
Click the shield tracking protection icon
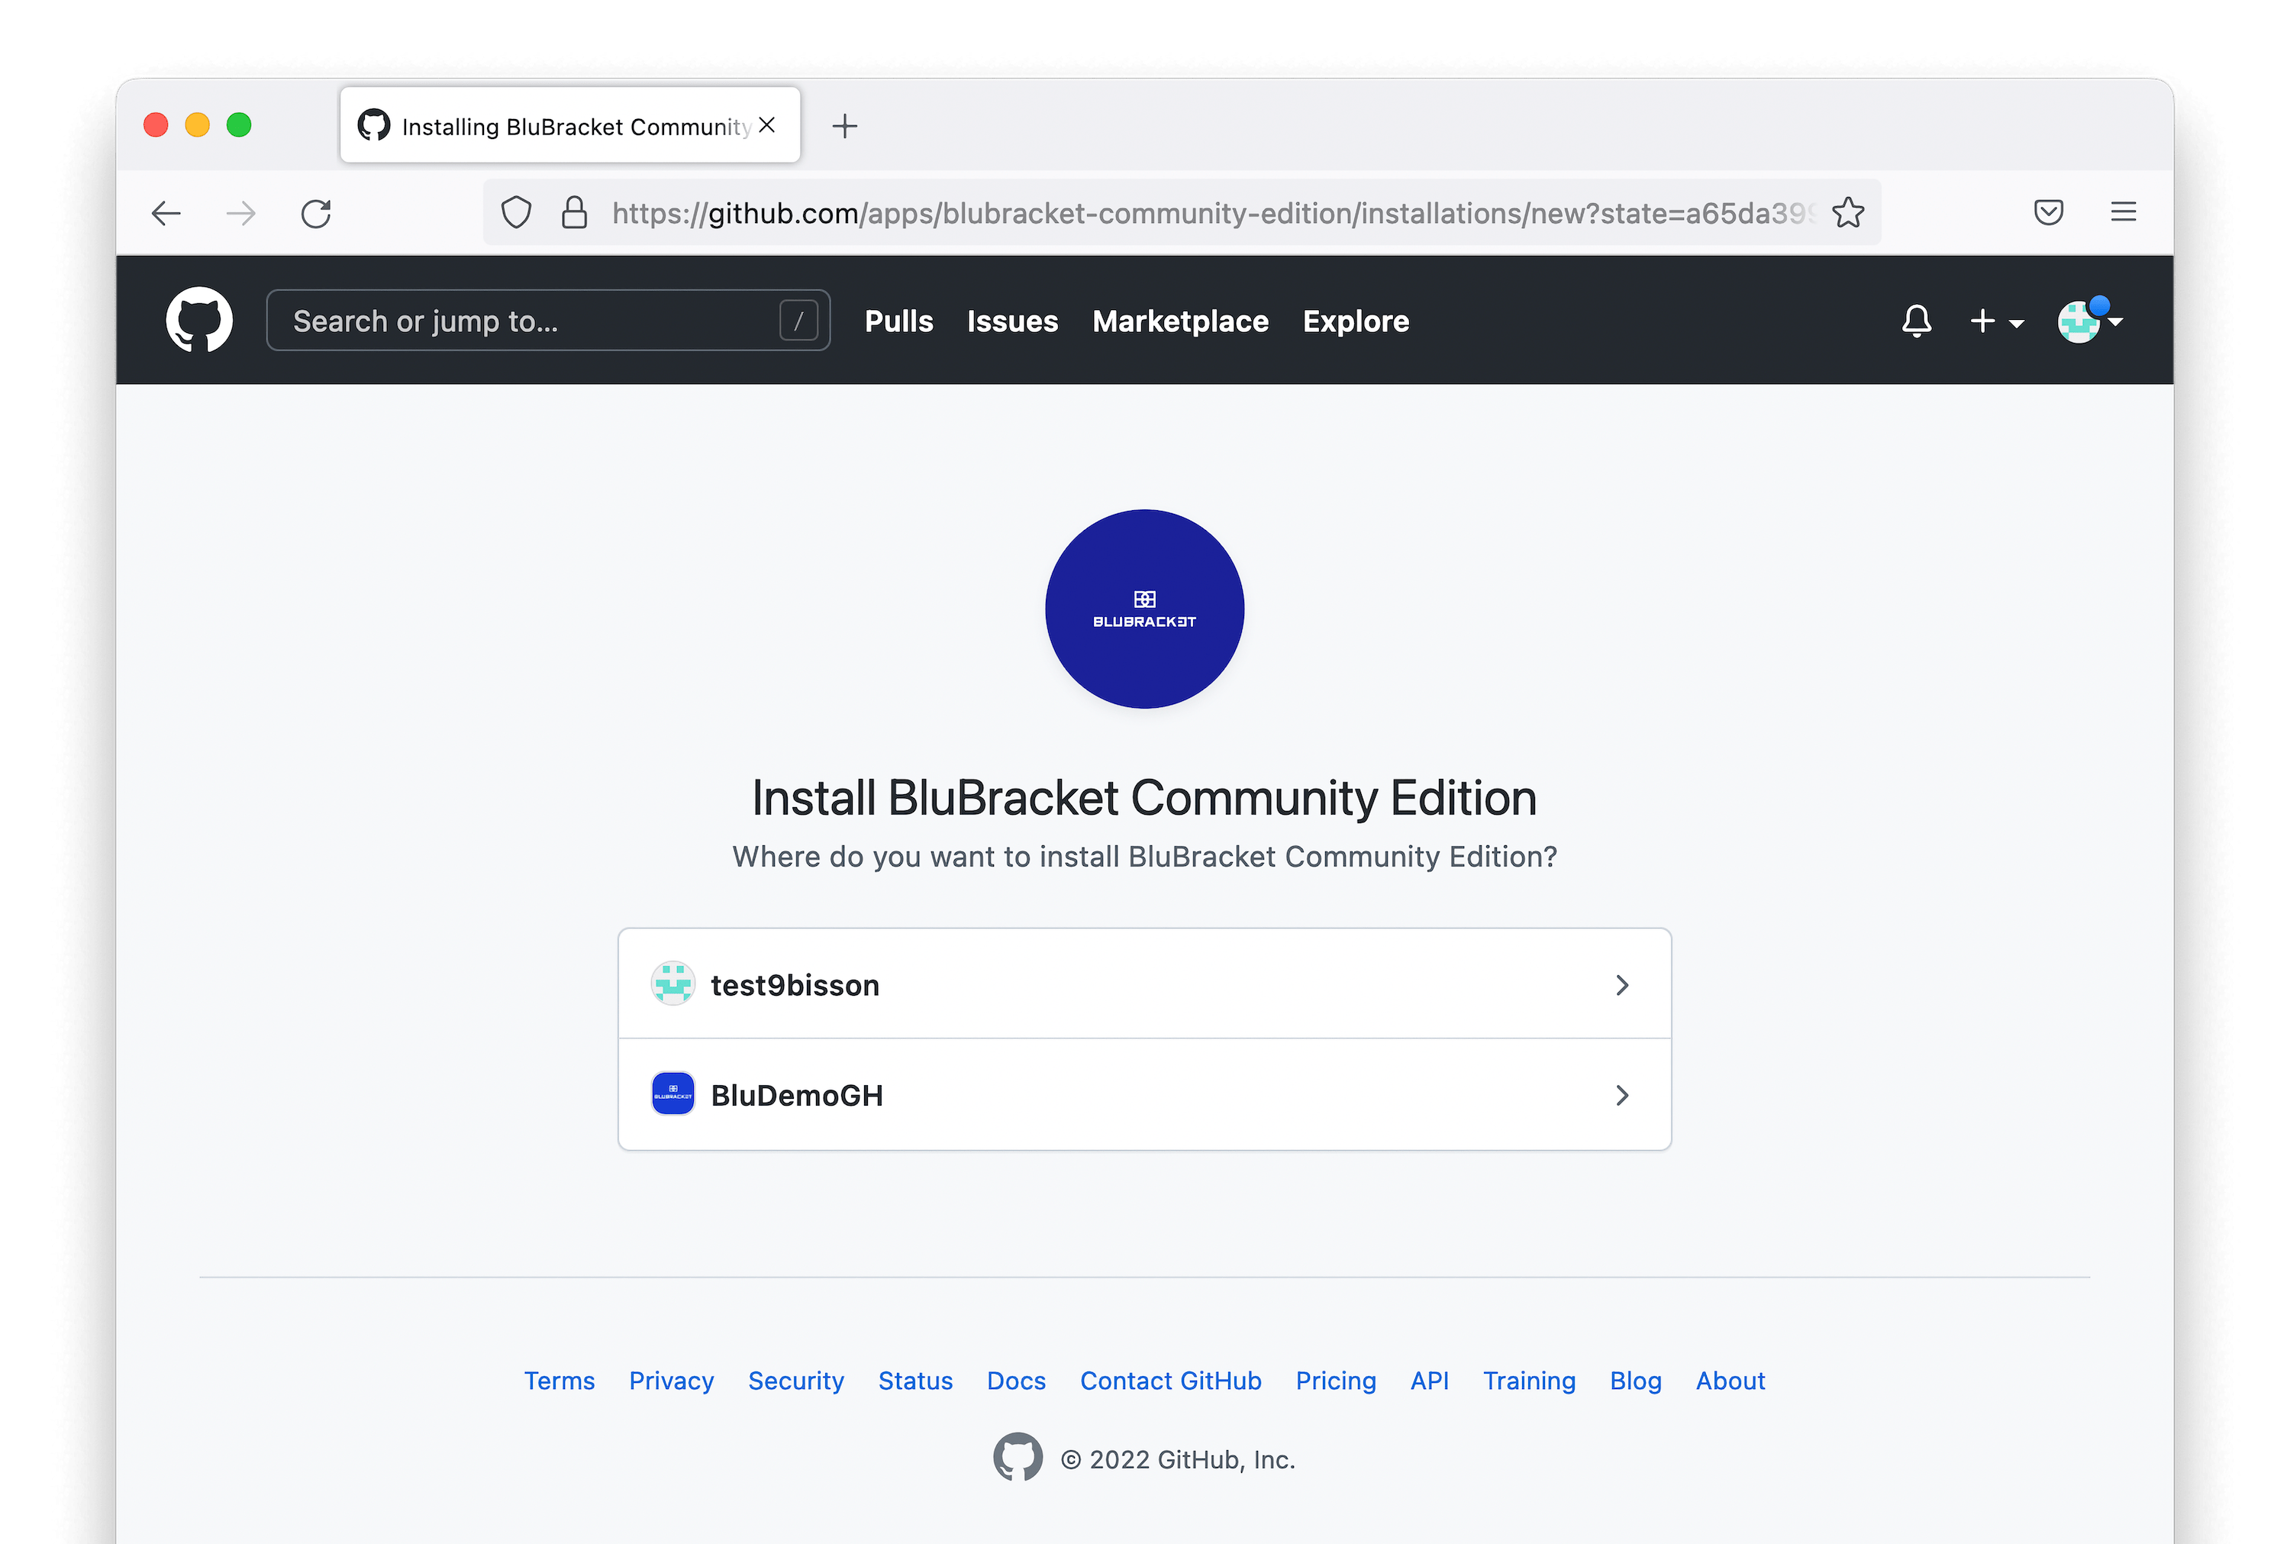[x=516, y=213]
